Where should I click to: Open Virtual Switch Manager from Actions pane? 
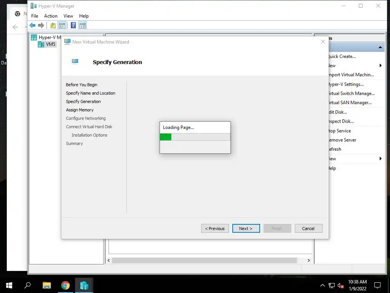pos(352,93)
